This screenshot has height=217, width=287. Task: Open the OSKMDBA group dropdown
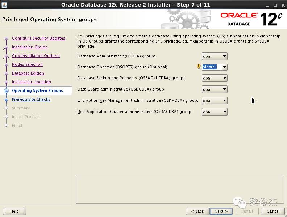click(x=215, y=100)
